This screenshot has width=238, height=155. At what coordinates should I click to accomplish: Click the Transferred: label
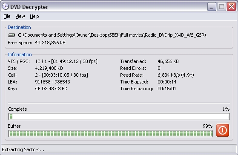[x=133, y=61]
